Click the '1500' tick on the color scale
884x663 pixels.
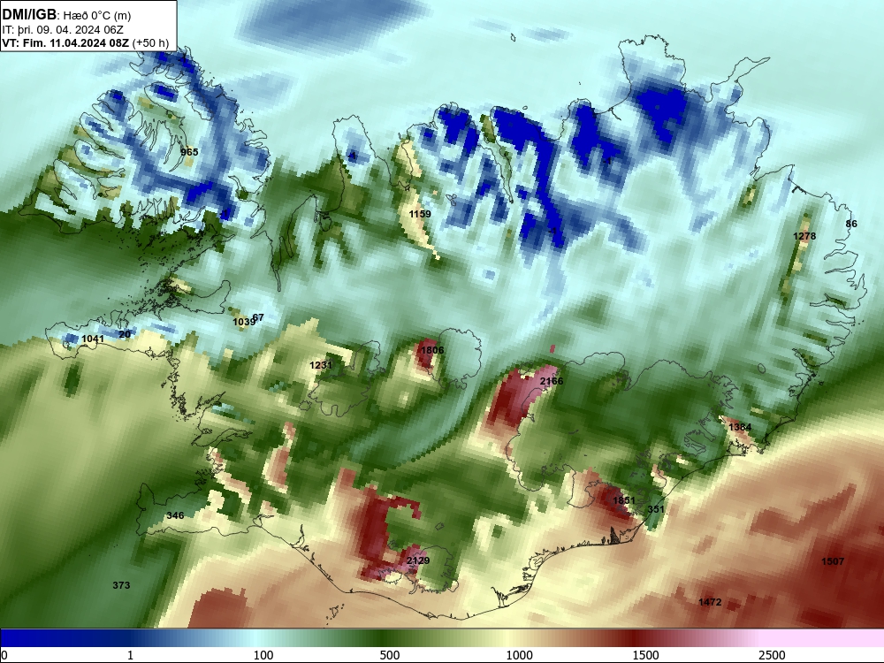(645, 655)
